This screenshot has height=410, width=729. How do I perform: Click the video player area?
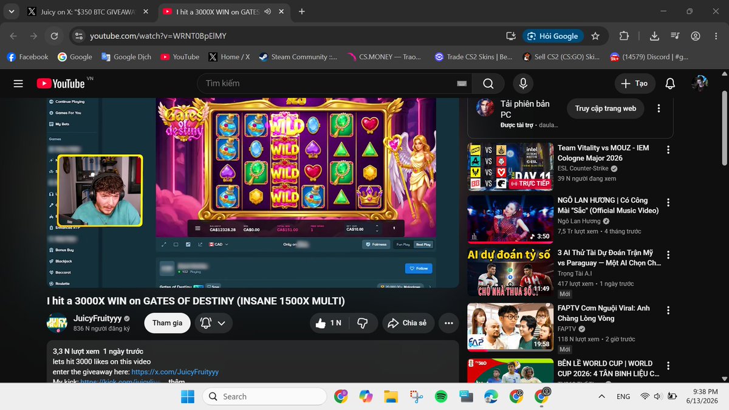253,193
